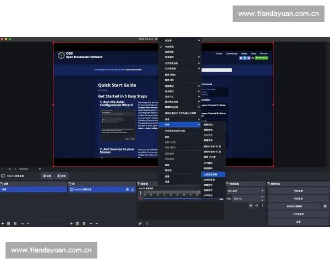
Task: Move scene down with the Scenes panel down arrow
Action: (28, 223)
